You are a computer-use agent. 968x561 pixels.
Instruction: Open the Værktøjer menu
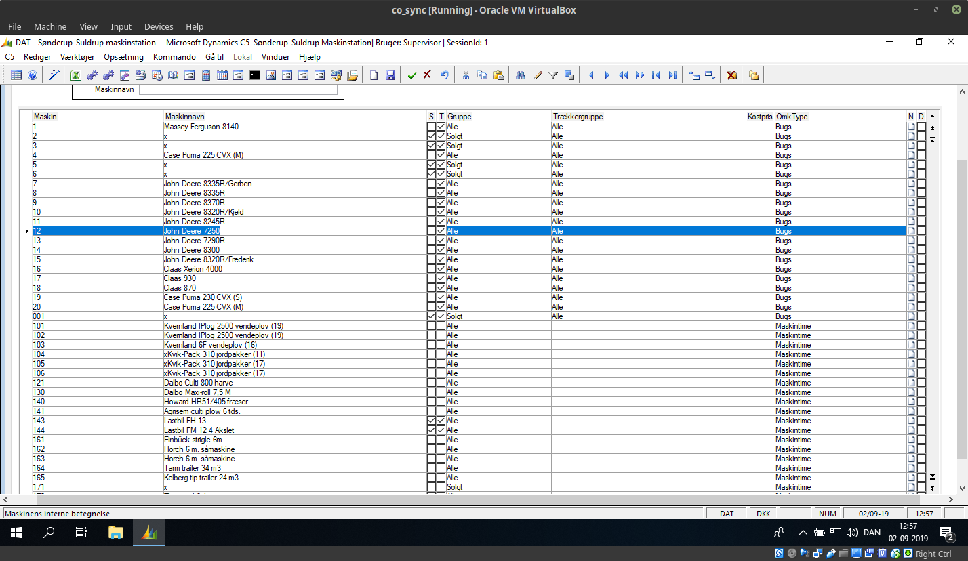[77, 57]
